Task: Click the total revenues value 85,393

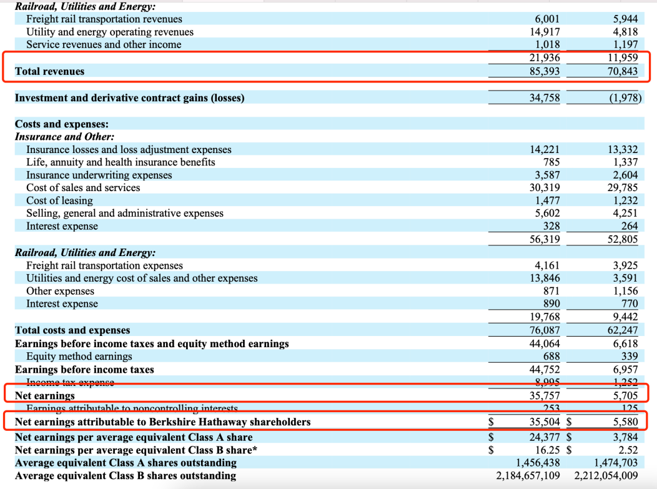Action: point(545,71)
